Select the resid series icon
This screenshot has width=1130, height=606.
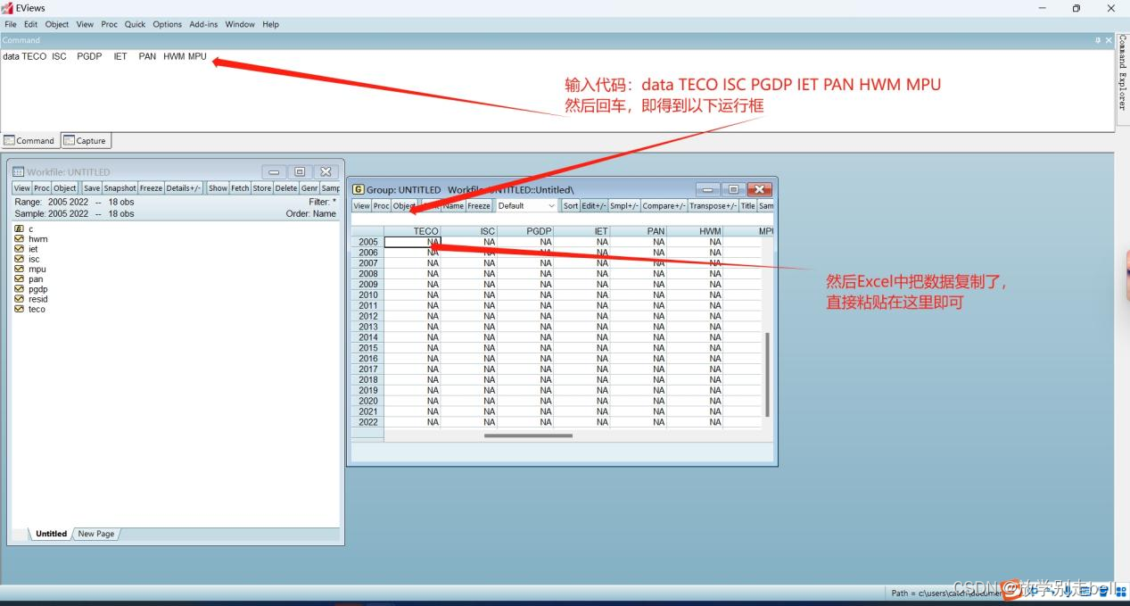19,299
